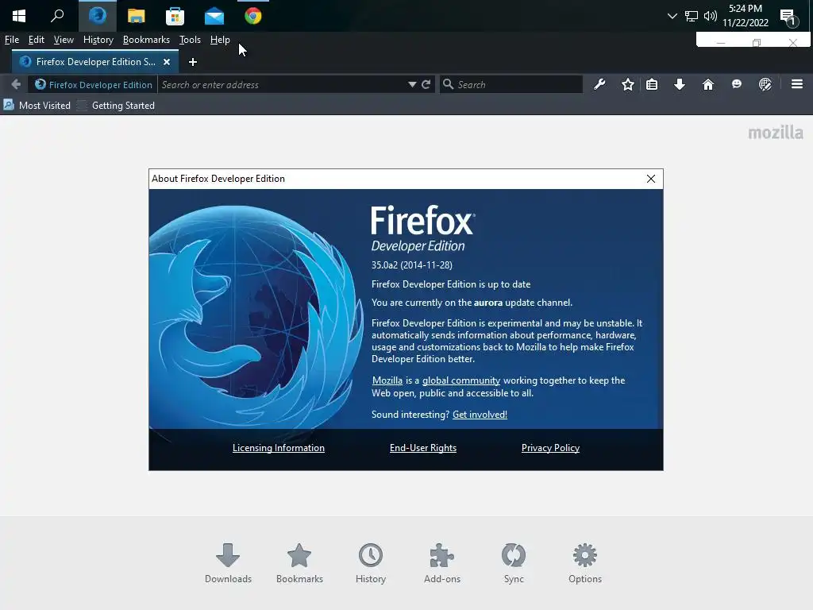The width and height of the screenshot is (813, 610).
Task: Open Getting Started bookmark
Action: (116, 106)
